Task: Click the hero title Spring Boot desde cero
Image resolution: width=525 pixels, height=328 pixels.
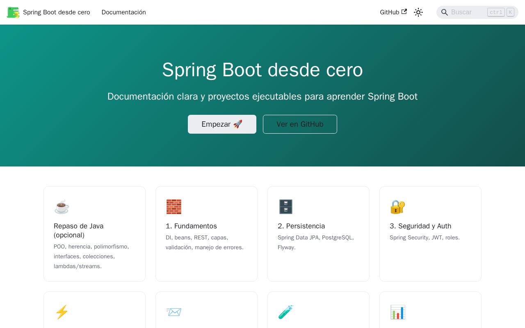Action: (262, 70)
